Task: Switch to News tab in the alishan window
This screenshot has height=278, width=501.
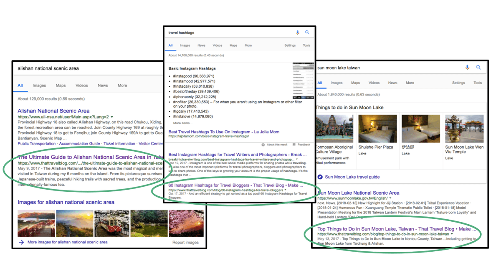Action: point(103,85)
